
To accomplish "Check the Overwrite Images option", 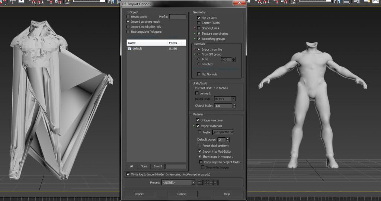I will pos(203,167).
